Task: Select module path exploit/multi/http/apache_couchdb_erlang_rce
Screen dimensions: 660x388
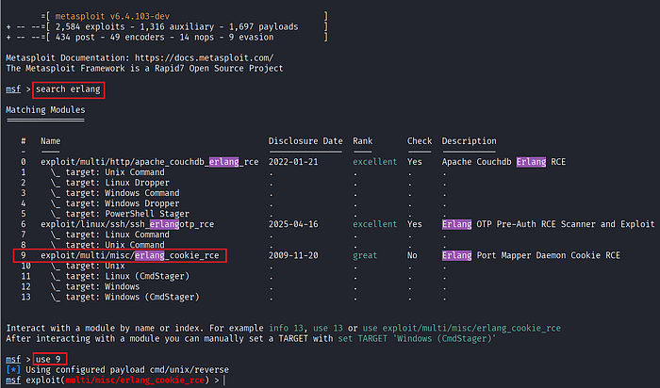Action: tap(149, 162)
